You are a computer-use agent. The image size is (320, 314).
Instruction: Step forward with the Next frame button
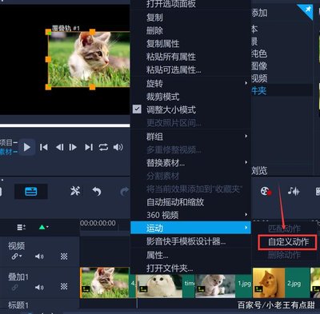73,147
